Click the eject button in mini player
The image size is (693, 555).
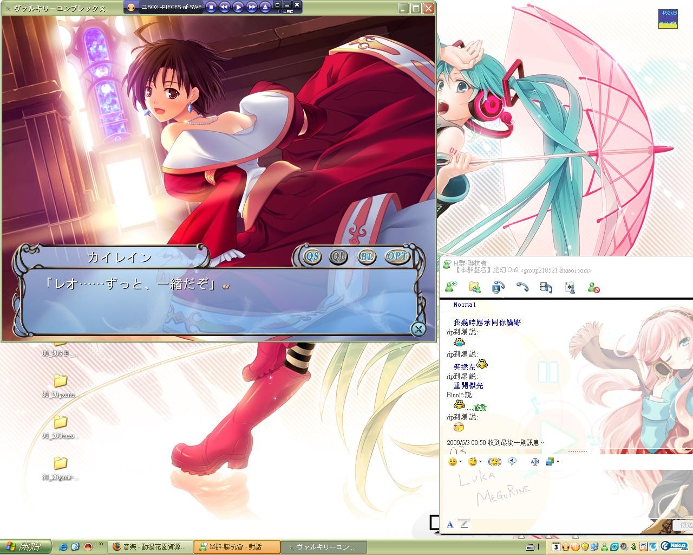[x=265, y=7]
